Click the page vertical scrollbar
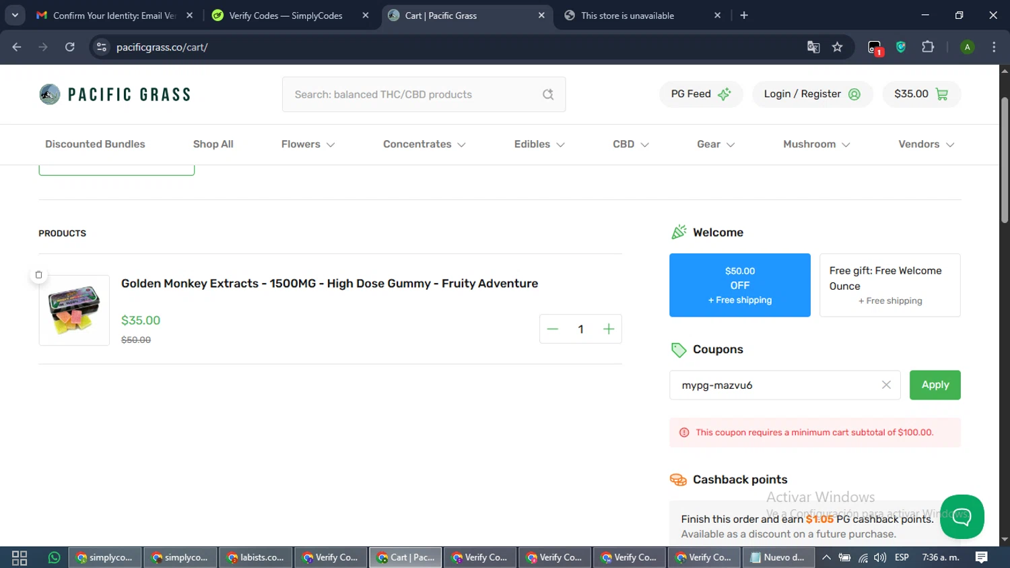Image resolution: width=1010 pixels, height=568 pixels. [x=1005, y=160]
